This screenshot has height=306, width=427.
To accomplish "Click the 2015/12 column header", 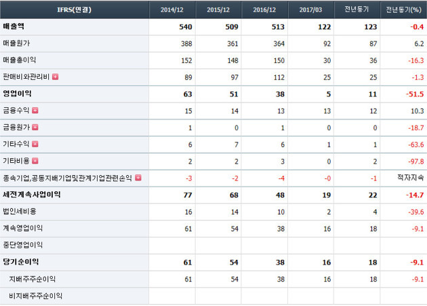I will point(218,9).
